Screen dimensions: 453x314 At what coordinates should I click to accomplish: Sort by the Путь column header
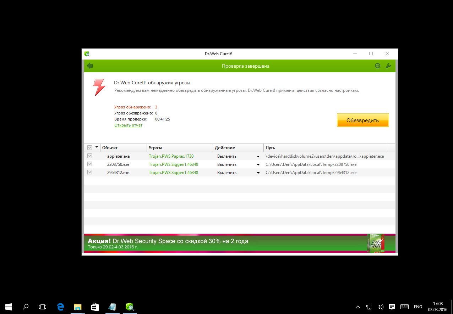[x=325, y=148]
